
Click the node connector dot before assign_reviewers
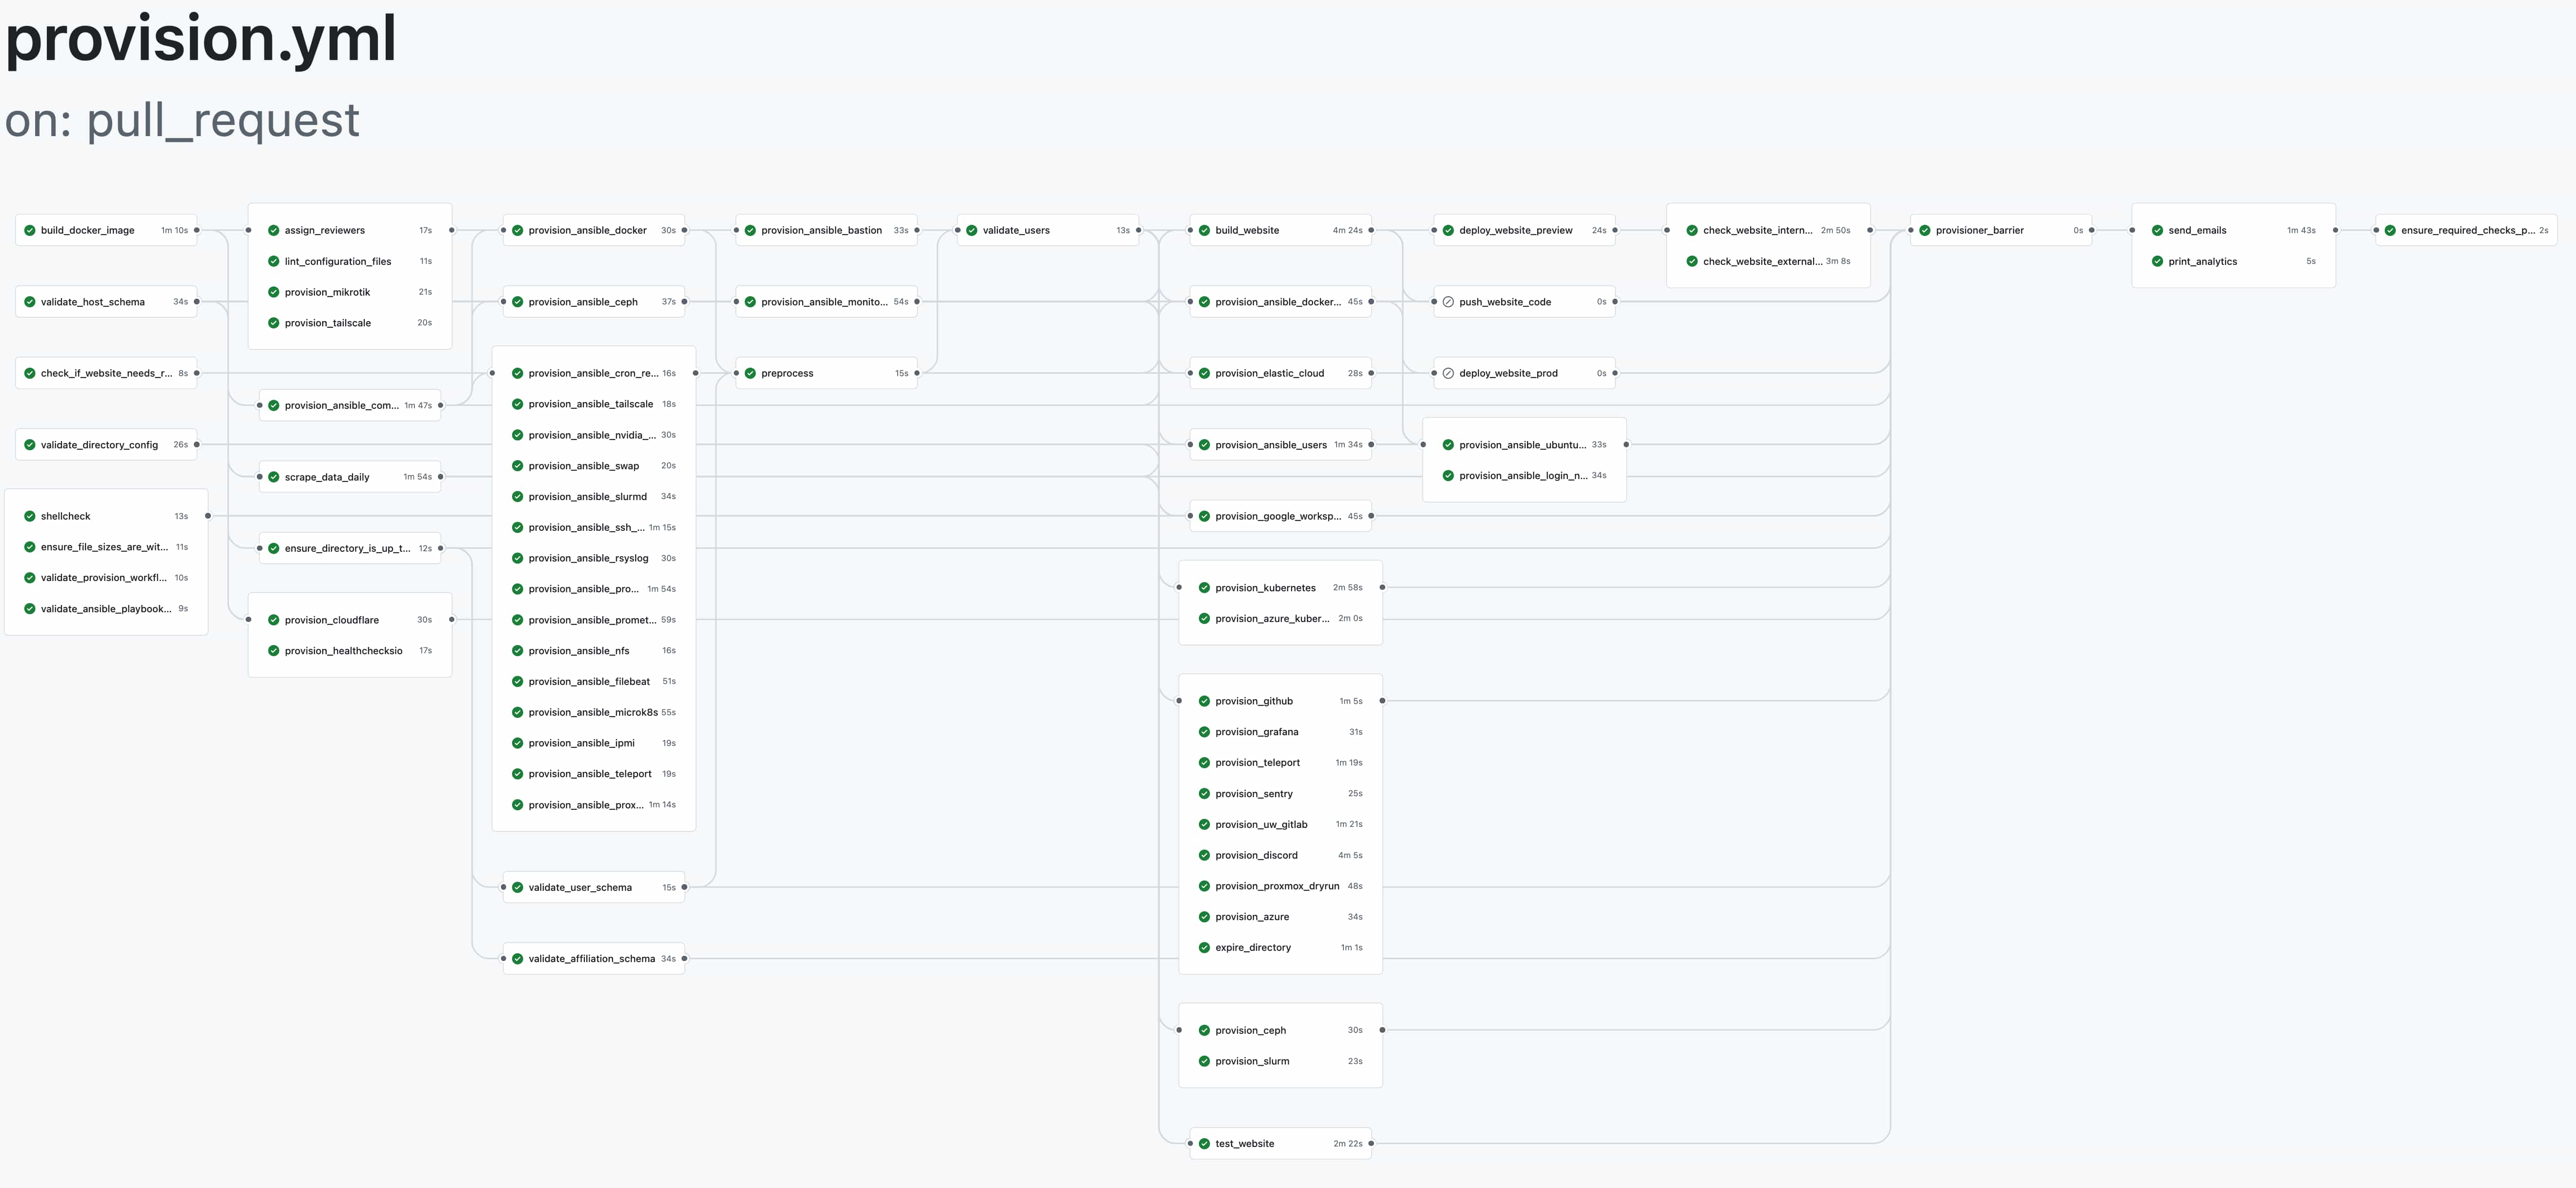(x=249, y=230)
